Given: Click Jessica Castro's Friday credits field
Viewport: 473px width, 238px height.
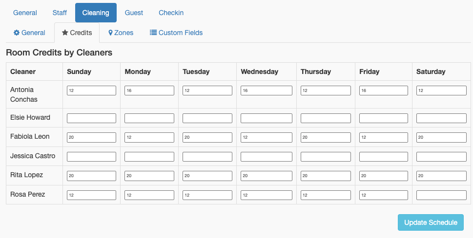Looking at the screenshot, I should (383, 157).
